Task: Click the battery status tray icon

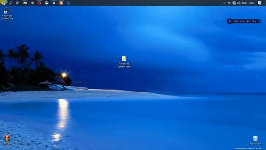Action: point(229,3)
